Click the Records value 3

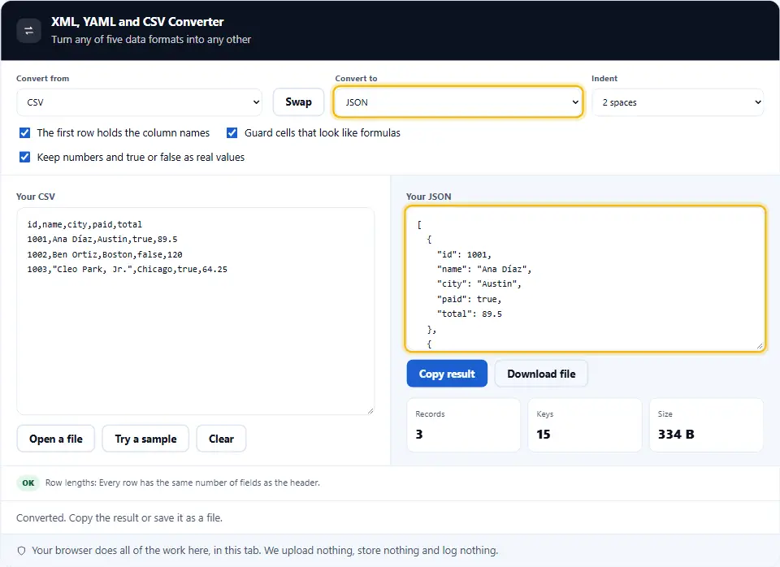coord(419,435)
